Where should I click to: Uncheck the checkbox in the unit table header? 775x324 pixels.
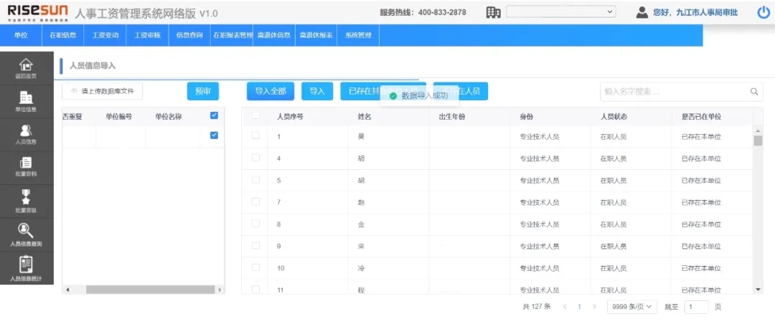pyautogui.click(x=214, y=116)
